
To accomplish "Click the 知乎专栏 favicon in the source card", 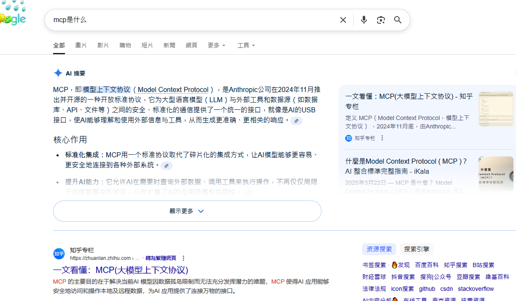I will pos(349,138).
